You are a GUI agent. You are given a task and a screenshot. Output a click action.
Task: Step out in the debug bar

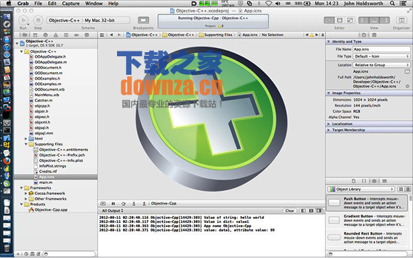[x=144, y=204]
